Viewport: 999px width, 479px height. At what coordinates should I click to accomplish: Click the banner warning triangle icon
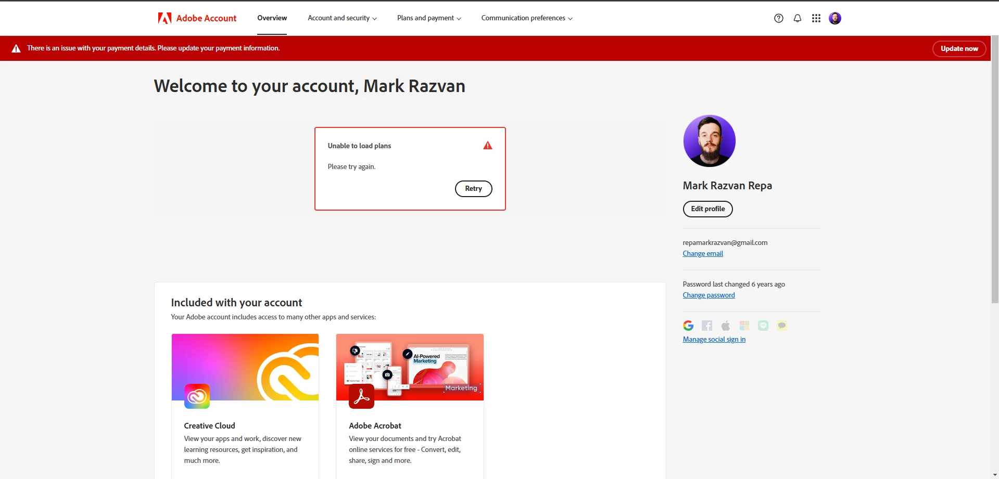coord(16,48)
